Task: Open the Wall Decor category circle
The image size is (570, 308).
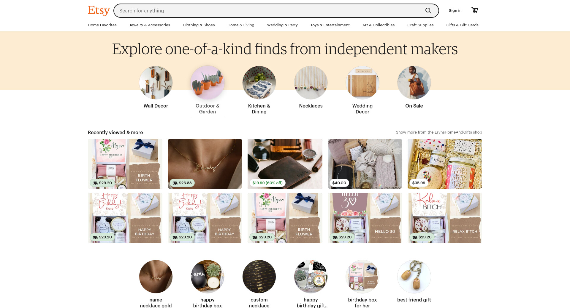Action: pos(156,83)
